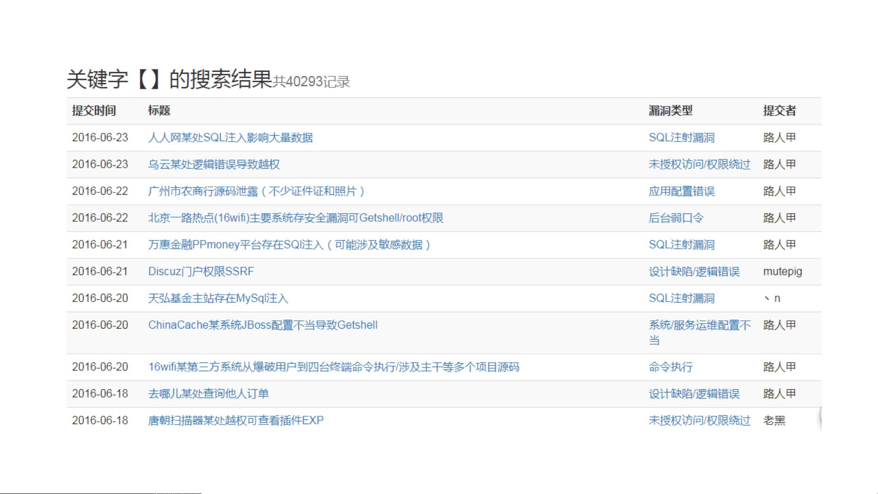Click date 2016-06-20 in the 天弘基金 row
The height and width of the screenshot is (494, 878).
(x=100, y=298)
